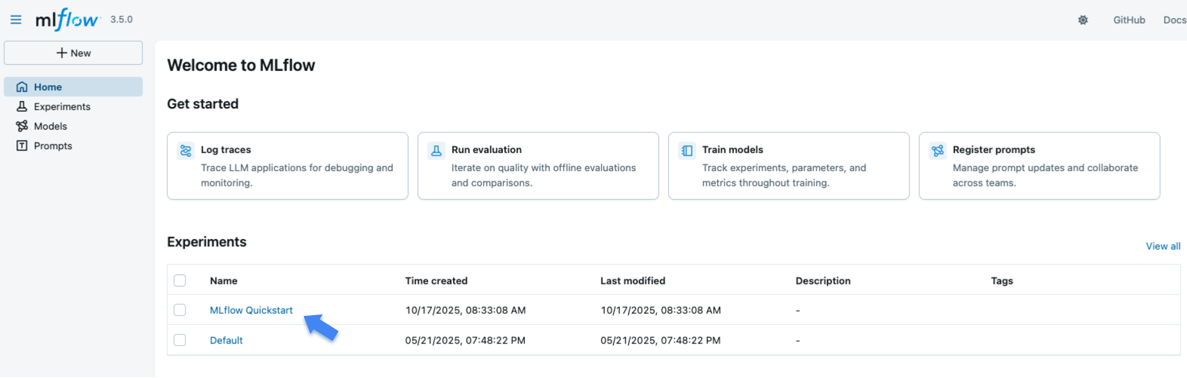Open the GitHub link
Viewport: 1187px width, 378px height.
click(1129, 20)
